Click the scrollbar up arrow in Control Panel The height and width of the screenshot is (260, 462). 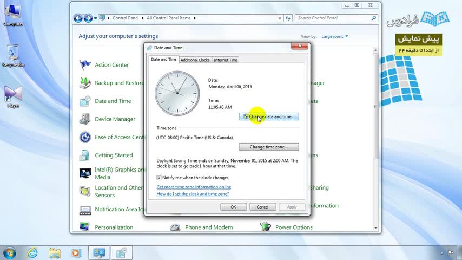coord(375,50)
